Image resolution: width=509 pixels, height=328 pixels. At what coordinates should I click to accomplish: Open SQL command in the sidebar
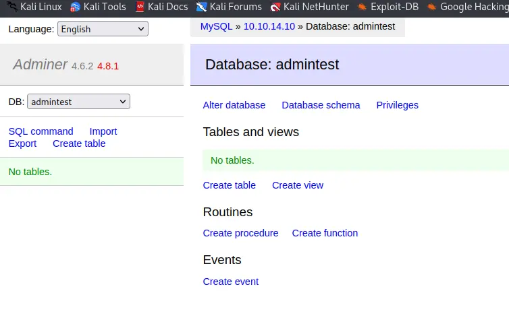[x=41, y=131]
